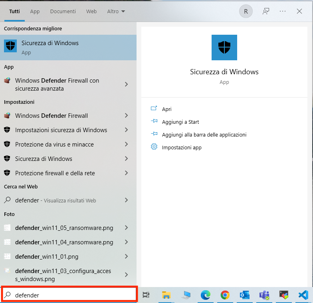
Task: Switch to the Documenti tab
Action: 63,11
